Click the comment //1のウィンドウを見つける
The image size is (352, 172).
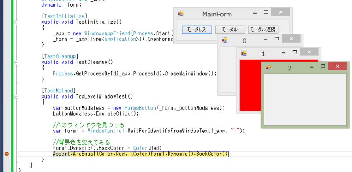(88, 124)
